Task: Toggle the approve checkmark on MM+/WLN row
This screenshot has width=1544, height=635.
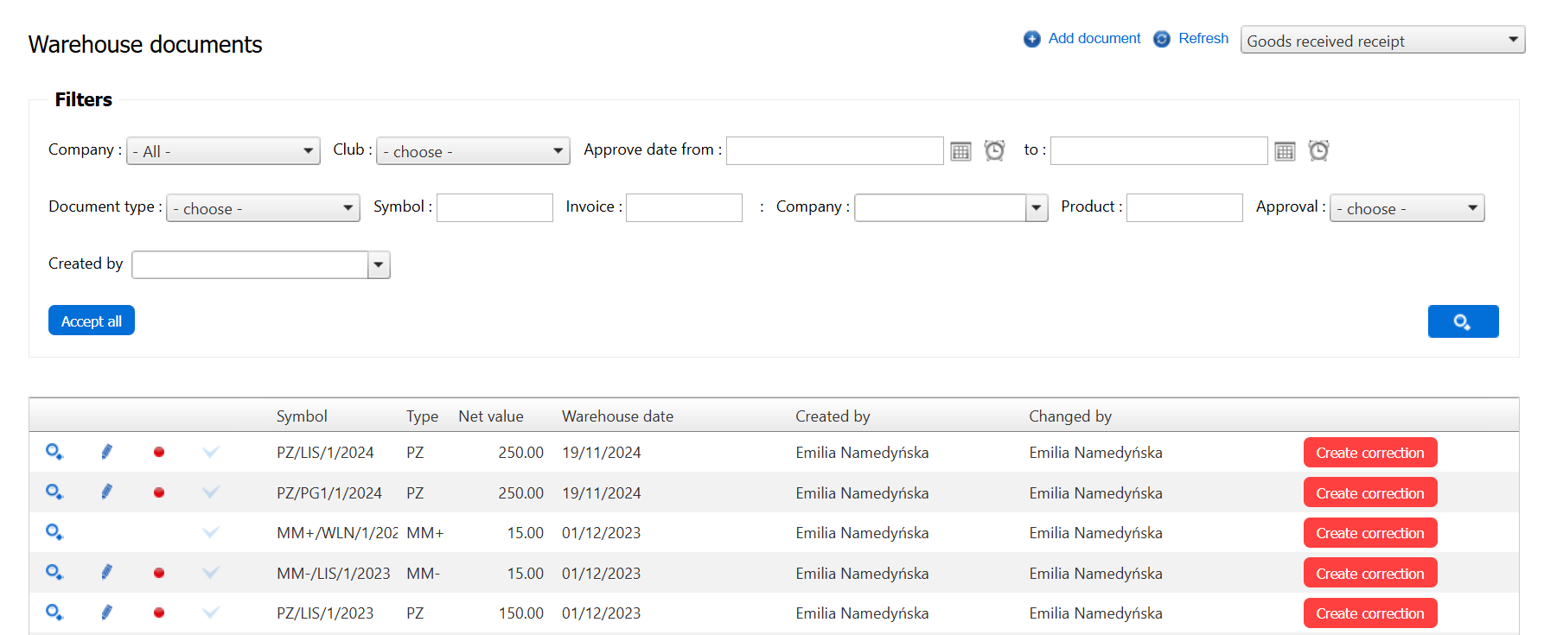Action: coord(210,532)
